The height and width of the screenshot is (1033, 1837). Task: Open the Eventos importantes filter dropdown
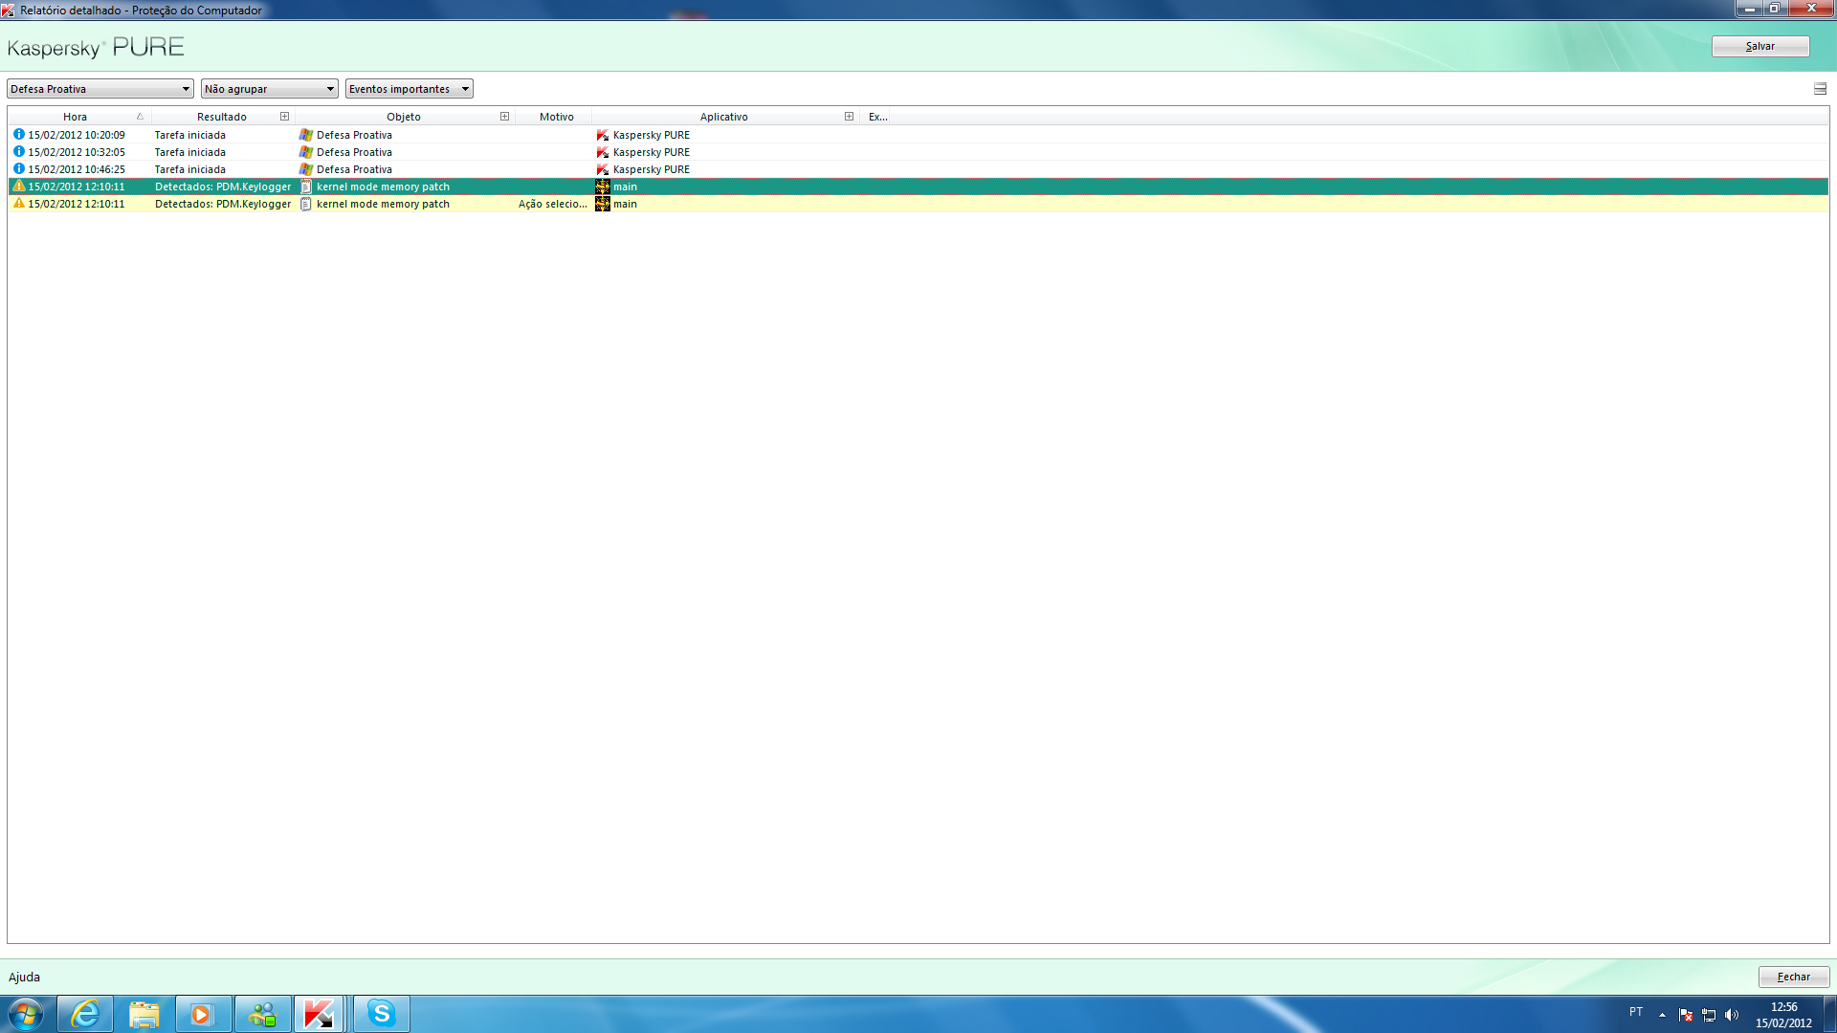pyautogui.click(x=409, y=89)
